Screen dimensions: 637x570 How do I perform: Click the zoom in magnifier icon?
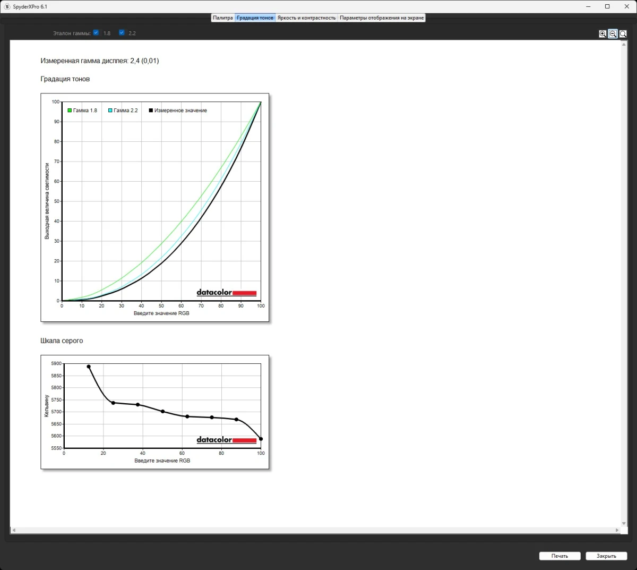click(x=602, y=34)
